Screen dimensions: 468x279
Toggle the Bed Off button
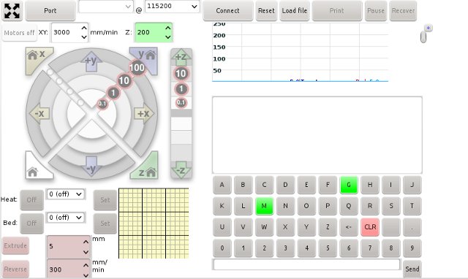31,223
